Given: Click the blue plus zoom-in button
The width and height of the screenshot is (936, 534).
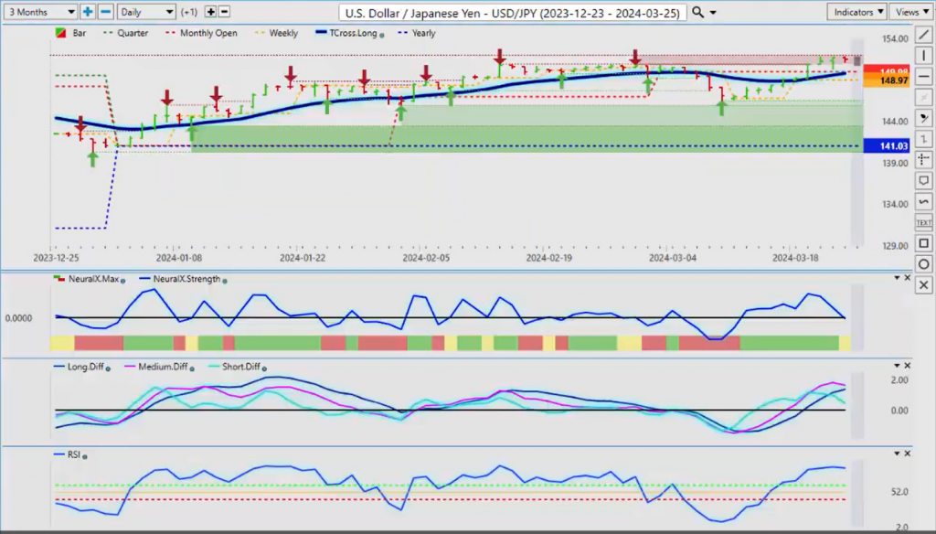Looking at the screenshot, I should tap(88, 12).
